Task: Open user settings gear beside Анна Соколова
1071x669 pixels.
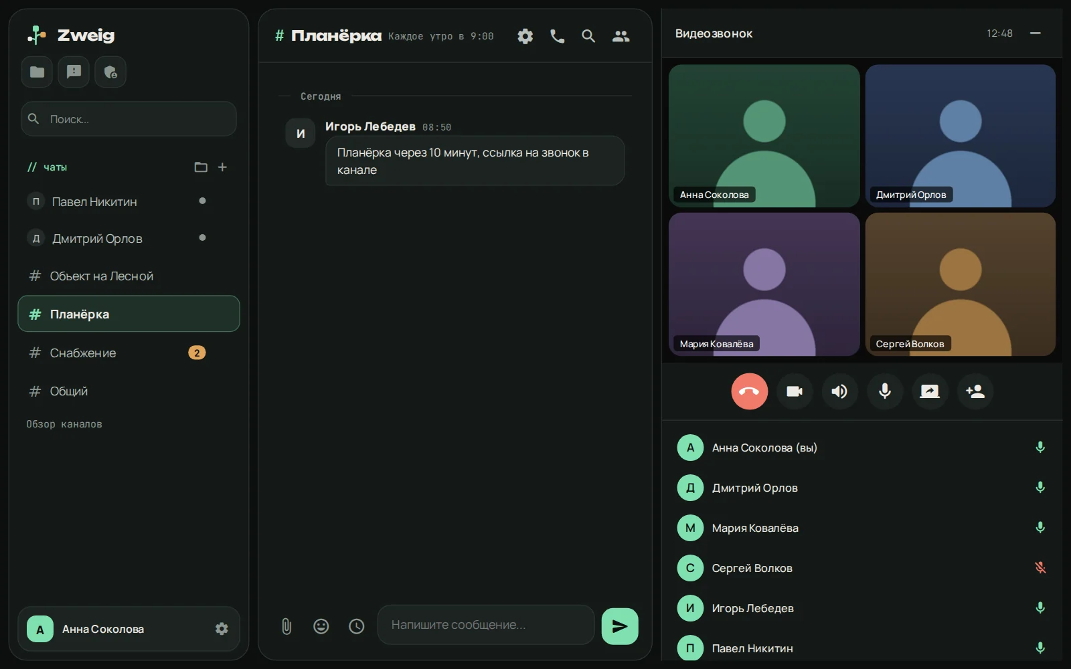Action: coord(222,629)
